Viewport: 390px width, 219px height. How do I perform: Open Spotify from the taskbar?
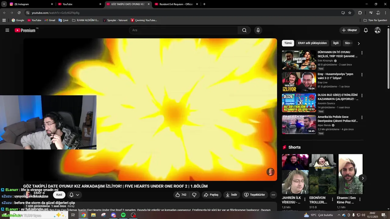(x=123, y=215)
